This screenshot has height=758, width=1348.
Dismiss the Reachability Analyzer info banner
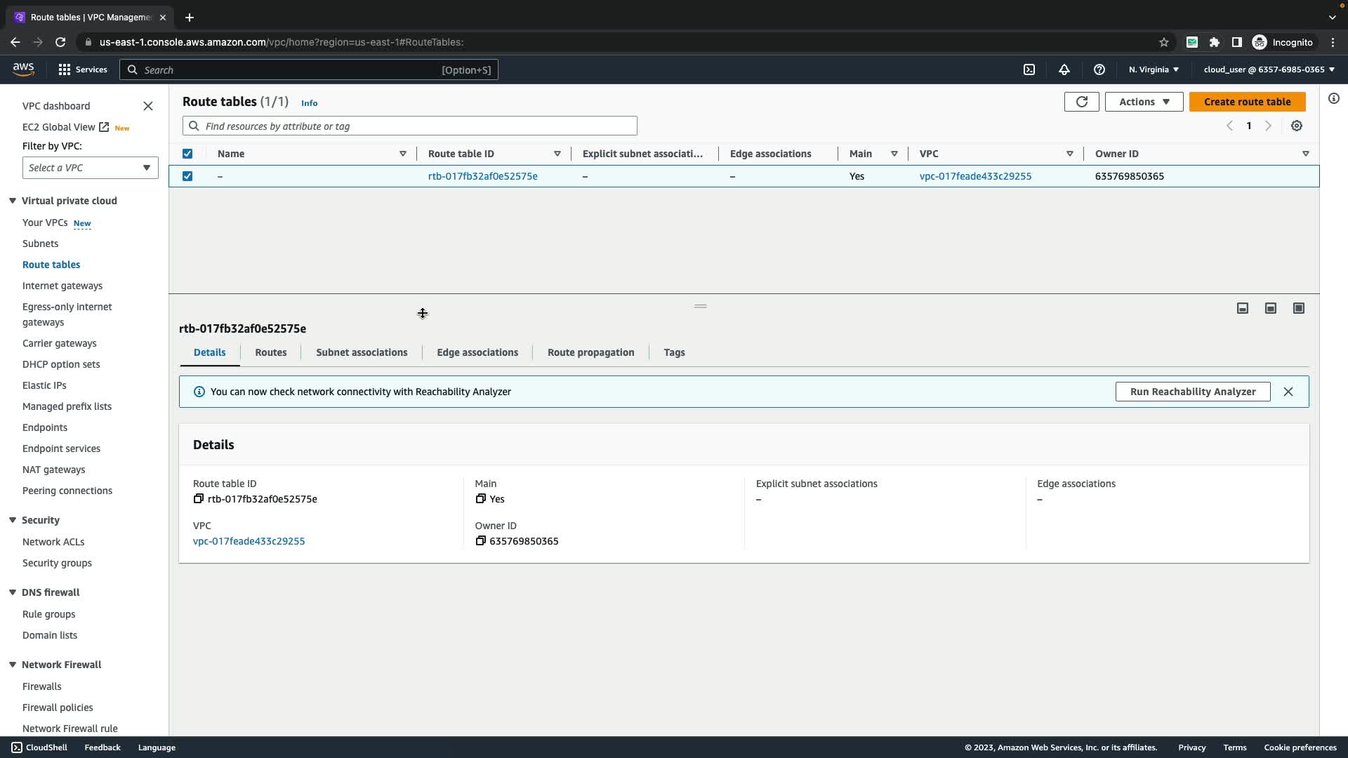click(1288, 392)
